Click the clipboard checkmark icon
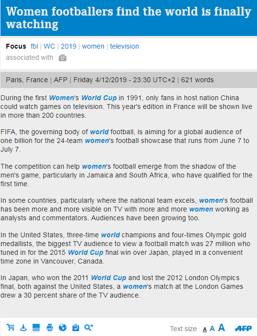The image size is (257, 336). pyautogui.click(x=76, y=327)
